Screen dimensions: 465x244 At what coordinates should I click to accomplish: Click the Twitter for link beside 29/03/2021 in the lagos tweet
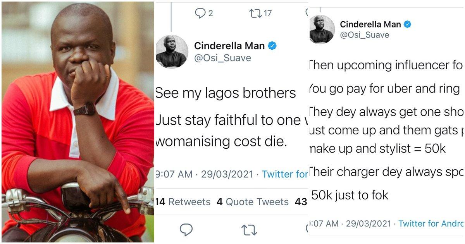pyautogui.click(x=284, y=174)
